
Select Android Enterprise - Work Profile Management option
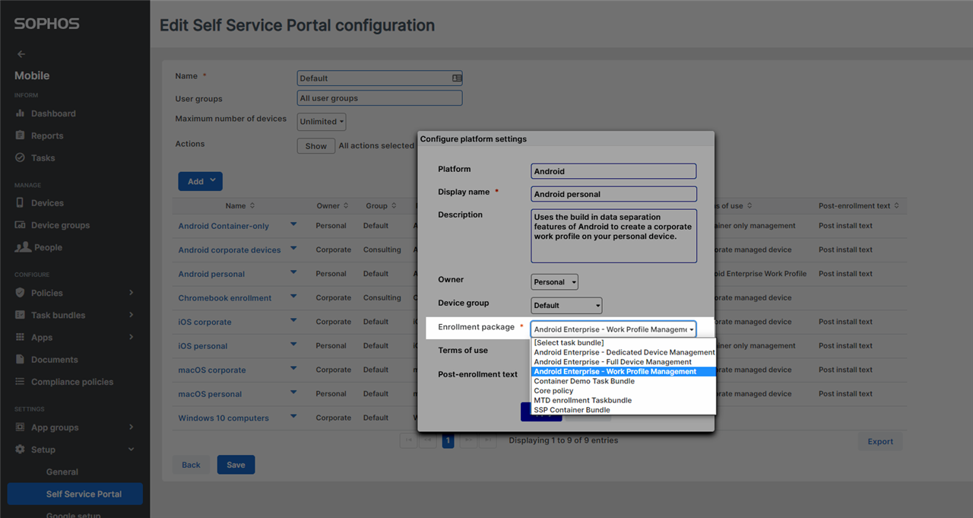tap(623, 372)
